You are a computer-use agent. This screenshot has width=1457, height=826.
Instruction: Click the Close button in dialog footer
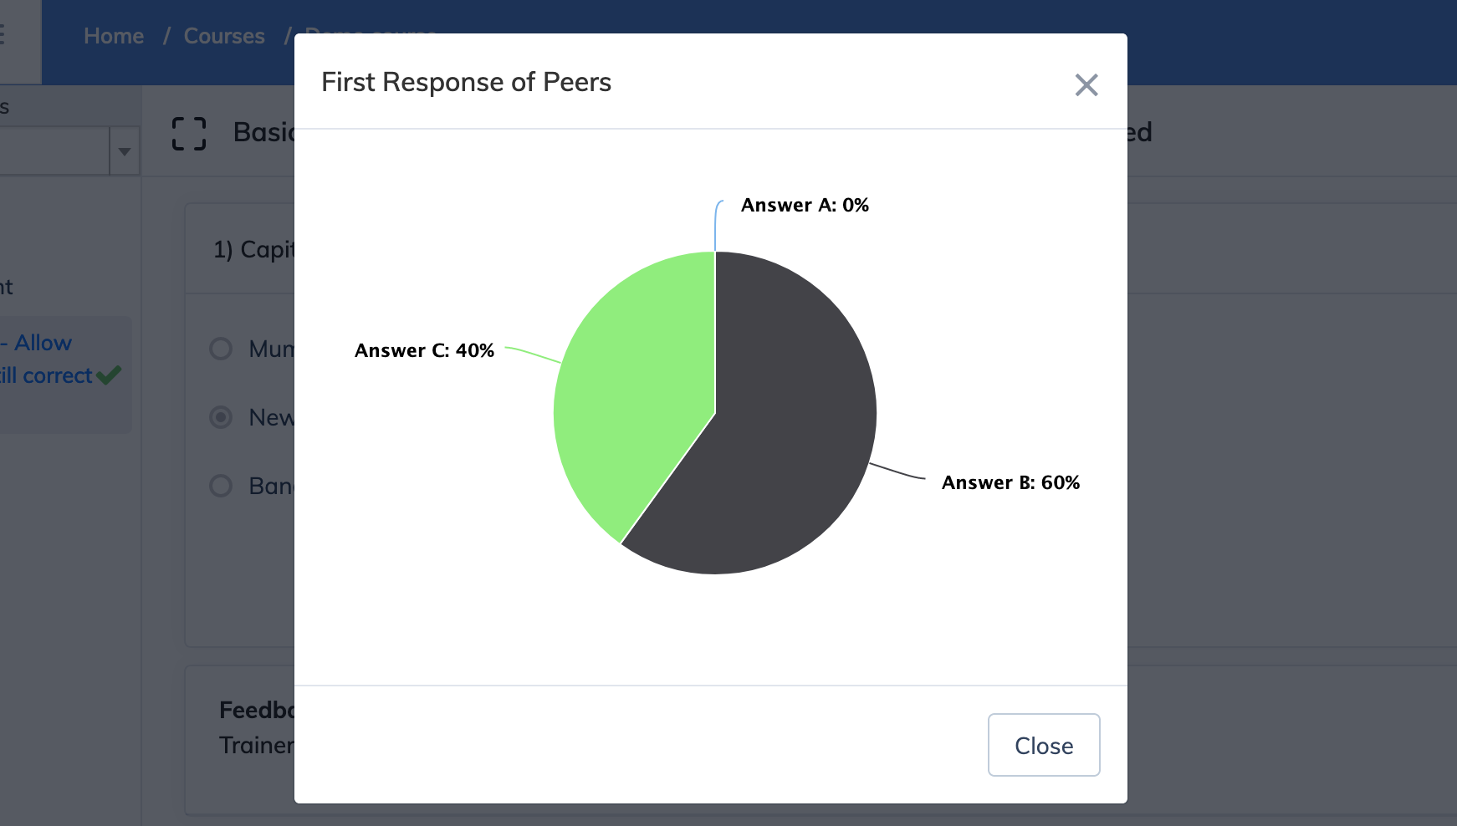(x=1043, y=745)
